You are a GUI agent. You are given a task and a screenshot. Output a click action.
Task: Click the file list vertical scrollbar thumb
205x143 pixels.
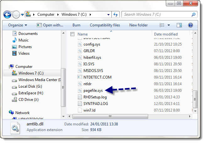(x=195, y=99)
